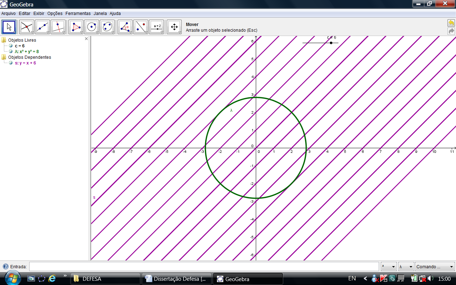
Task: Open the Ajuda menu
Action: pyautogui.click(x=115, y=14)
